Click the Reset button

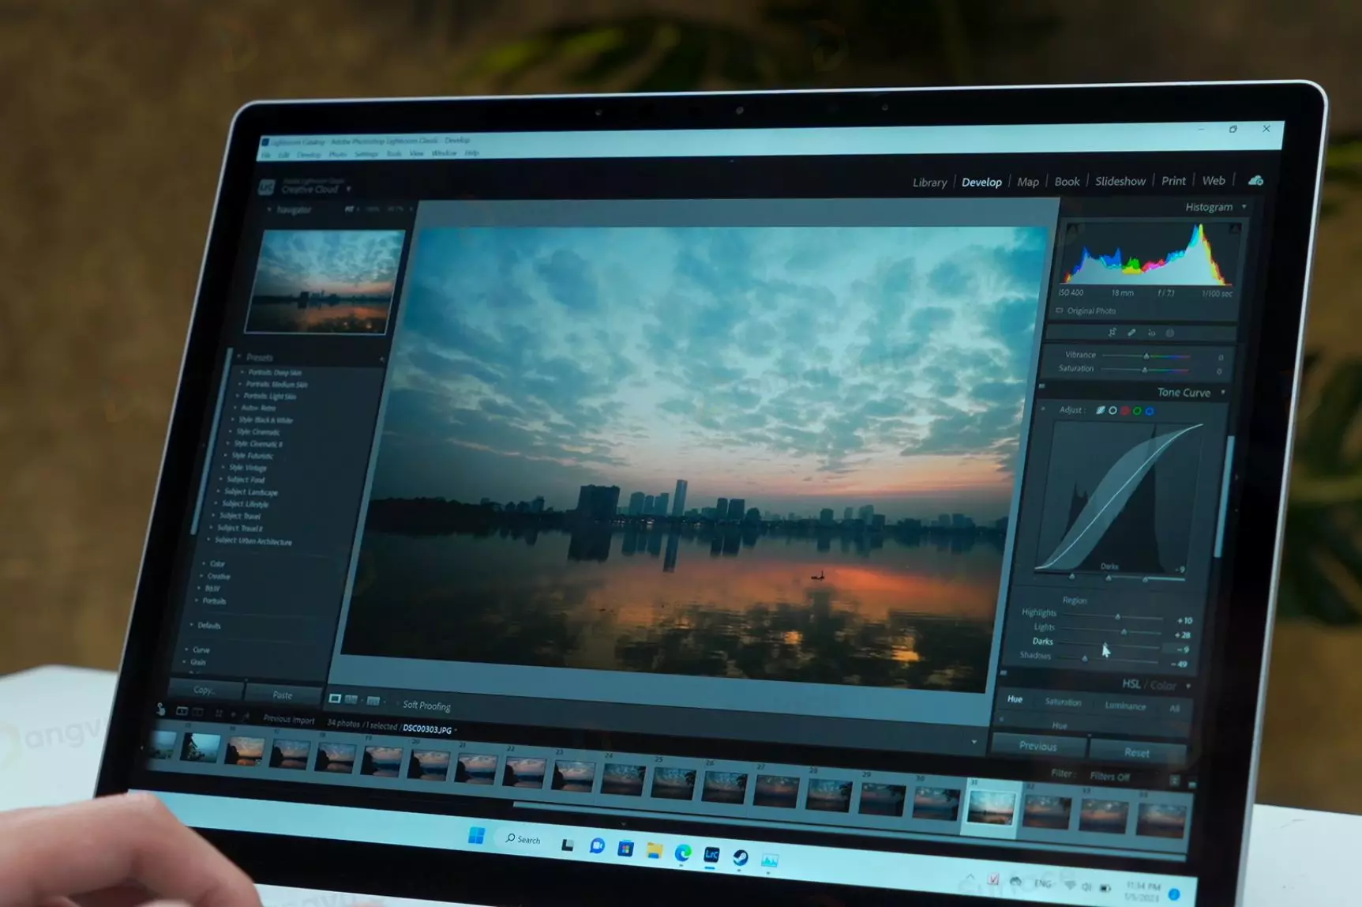(x=1137, y=752)
